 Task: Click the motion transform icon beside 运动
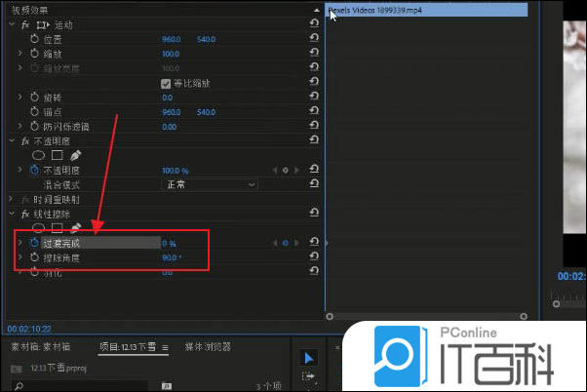point(43,25)
